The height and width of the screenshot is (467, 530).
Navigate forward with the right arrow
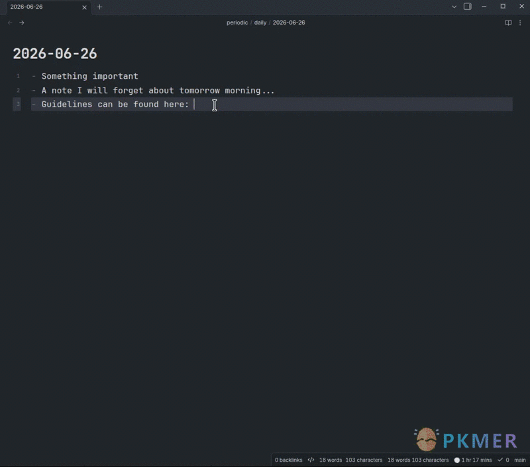[x=22, y=23]
